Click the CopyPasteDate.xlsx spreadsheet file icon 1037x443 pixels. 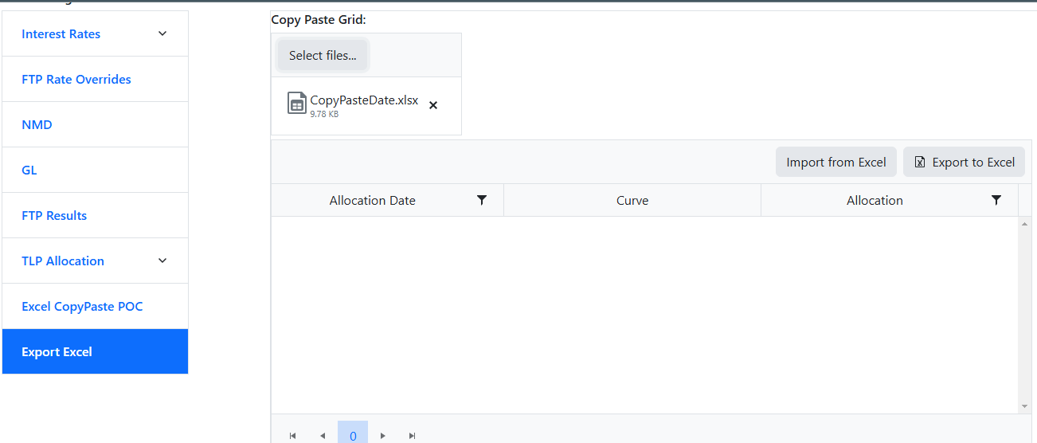click(x=297, y=104)
